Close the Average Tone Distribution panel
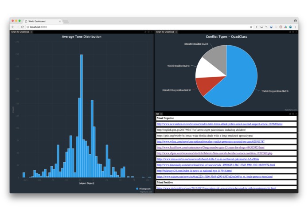This screenshot has height=219, width=308. click(x=152, y=32)
